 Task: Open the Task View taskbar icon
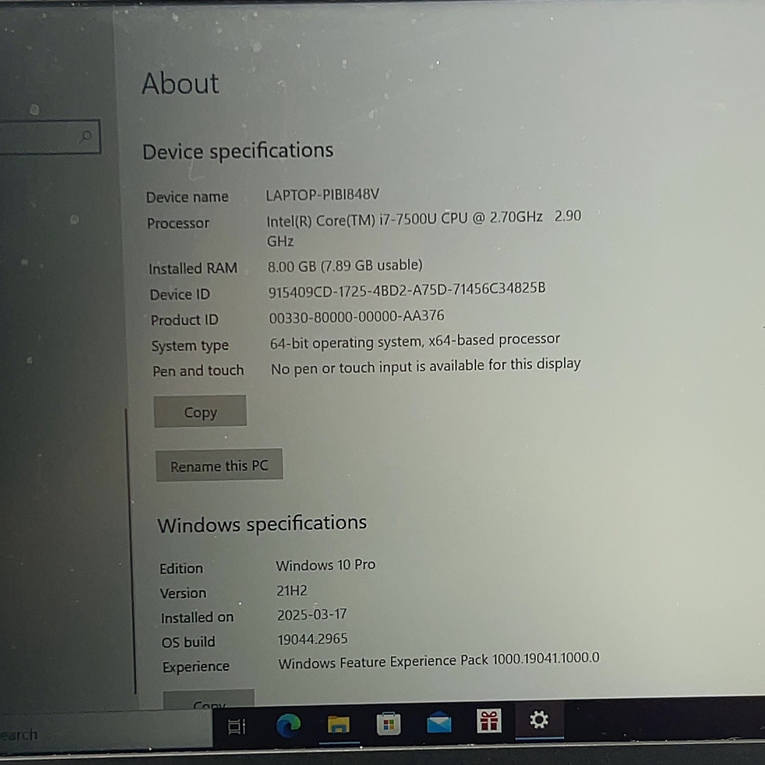point(237,726)
